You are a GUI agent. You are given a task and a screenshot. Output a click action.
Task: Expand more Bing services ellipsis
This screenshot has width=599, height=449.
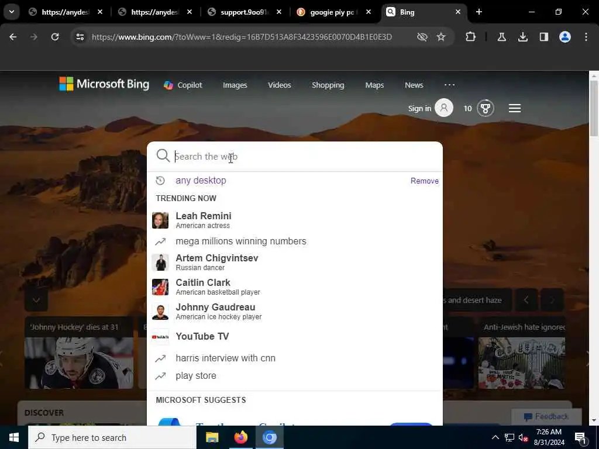pyautogui.click(x=450, y=85)
